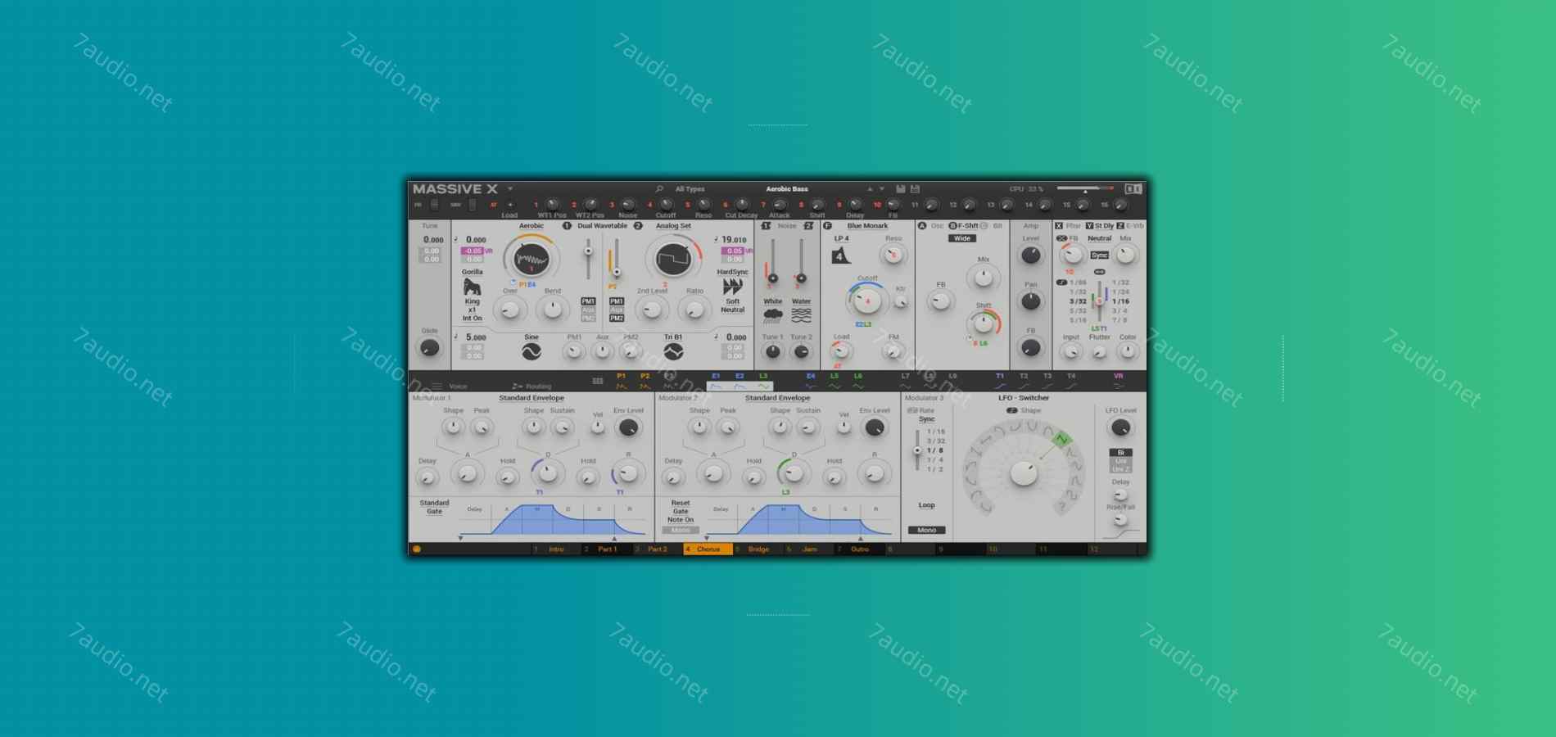The width and height of the screenshot is (1556, 737).
Task: Select the P1 performer modulation tab
Action: [621, 381]
